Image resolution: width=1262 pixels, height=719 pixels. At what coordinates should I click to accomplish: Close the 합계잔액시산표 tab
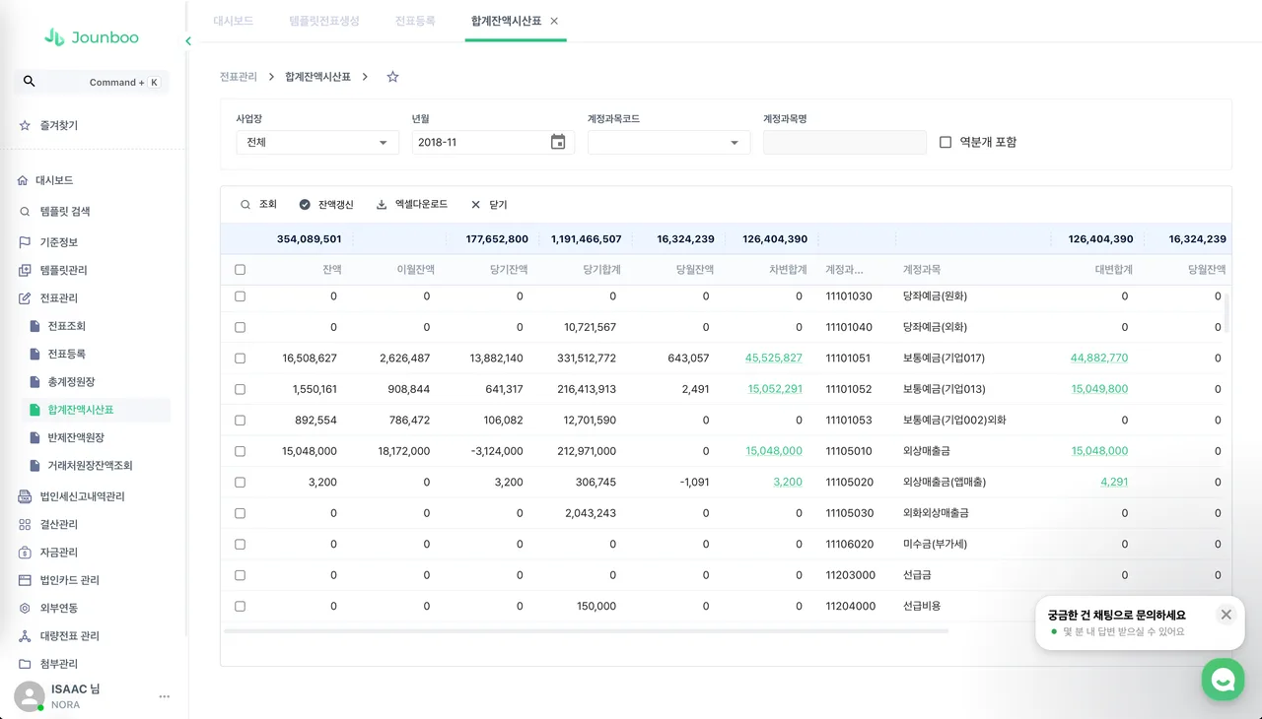coord(554,21)
